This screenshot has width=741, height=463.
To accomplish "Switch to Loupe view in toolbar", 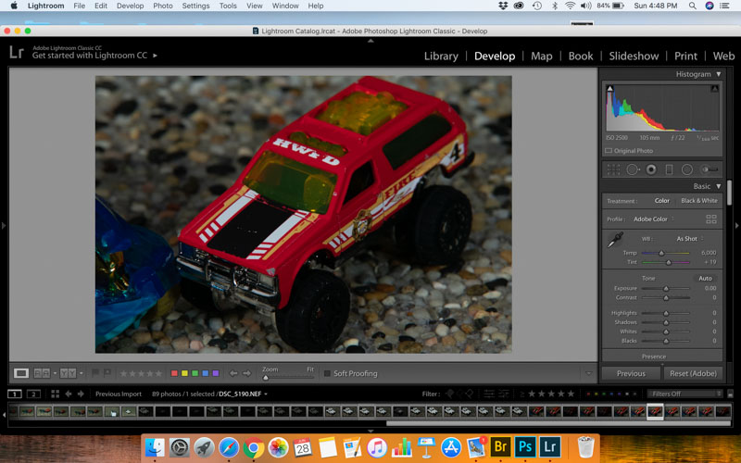I will click(x=20, y=373).
